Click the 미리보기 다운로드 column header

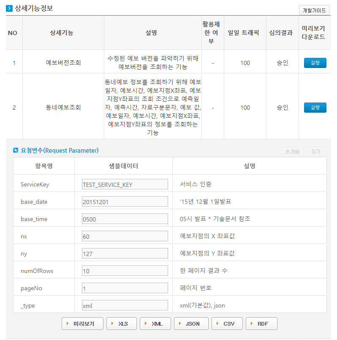(x=313, y=32)
